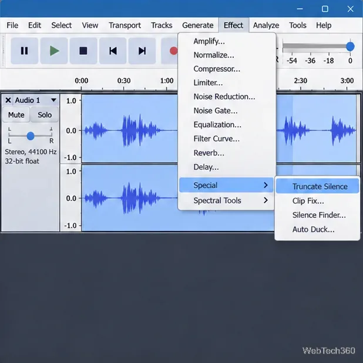The height and width of the screenshot is (363, 363).
Task: Solo the Audio 1 track
Action: pyautogui.click(x=45, y=115)
